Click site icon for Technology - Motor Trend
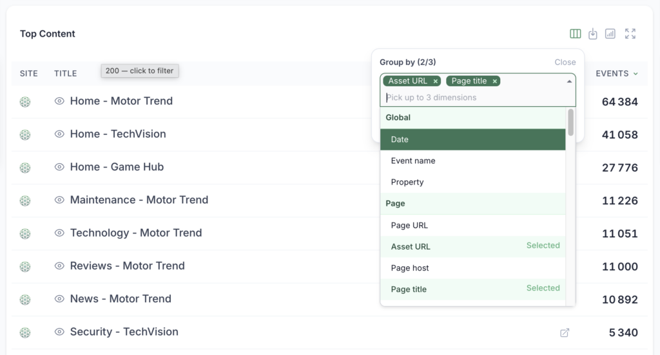 [25, 233]
